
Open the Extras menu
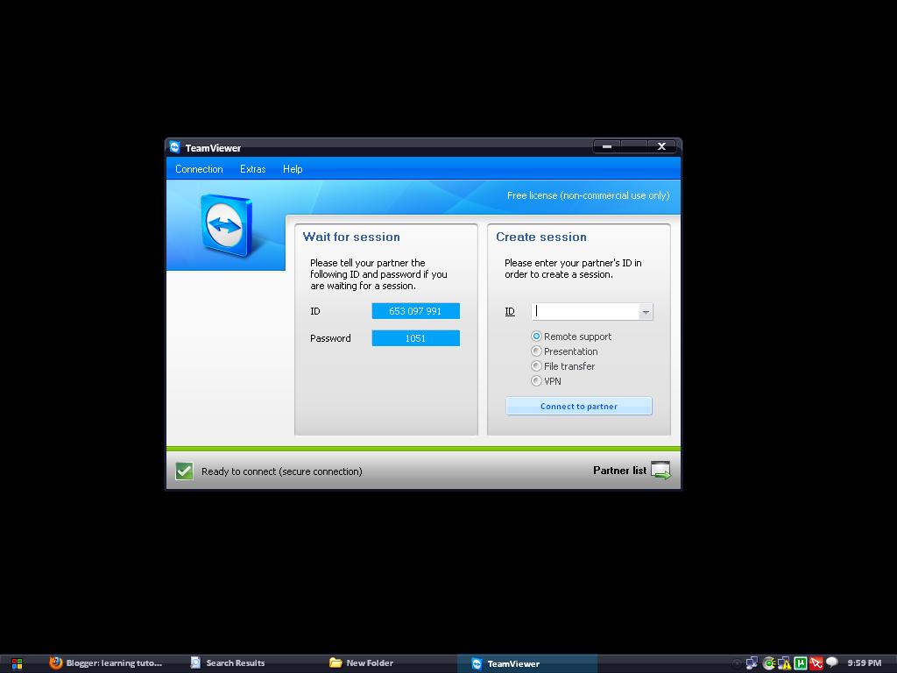click(253, 169)
